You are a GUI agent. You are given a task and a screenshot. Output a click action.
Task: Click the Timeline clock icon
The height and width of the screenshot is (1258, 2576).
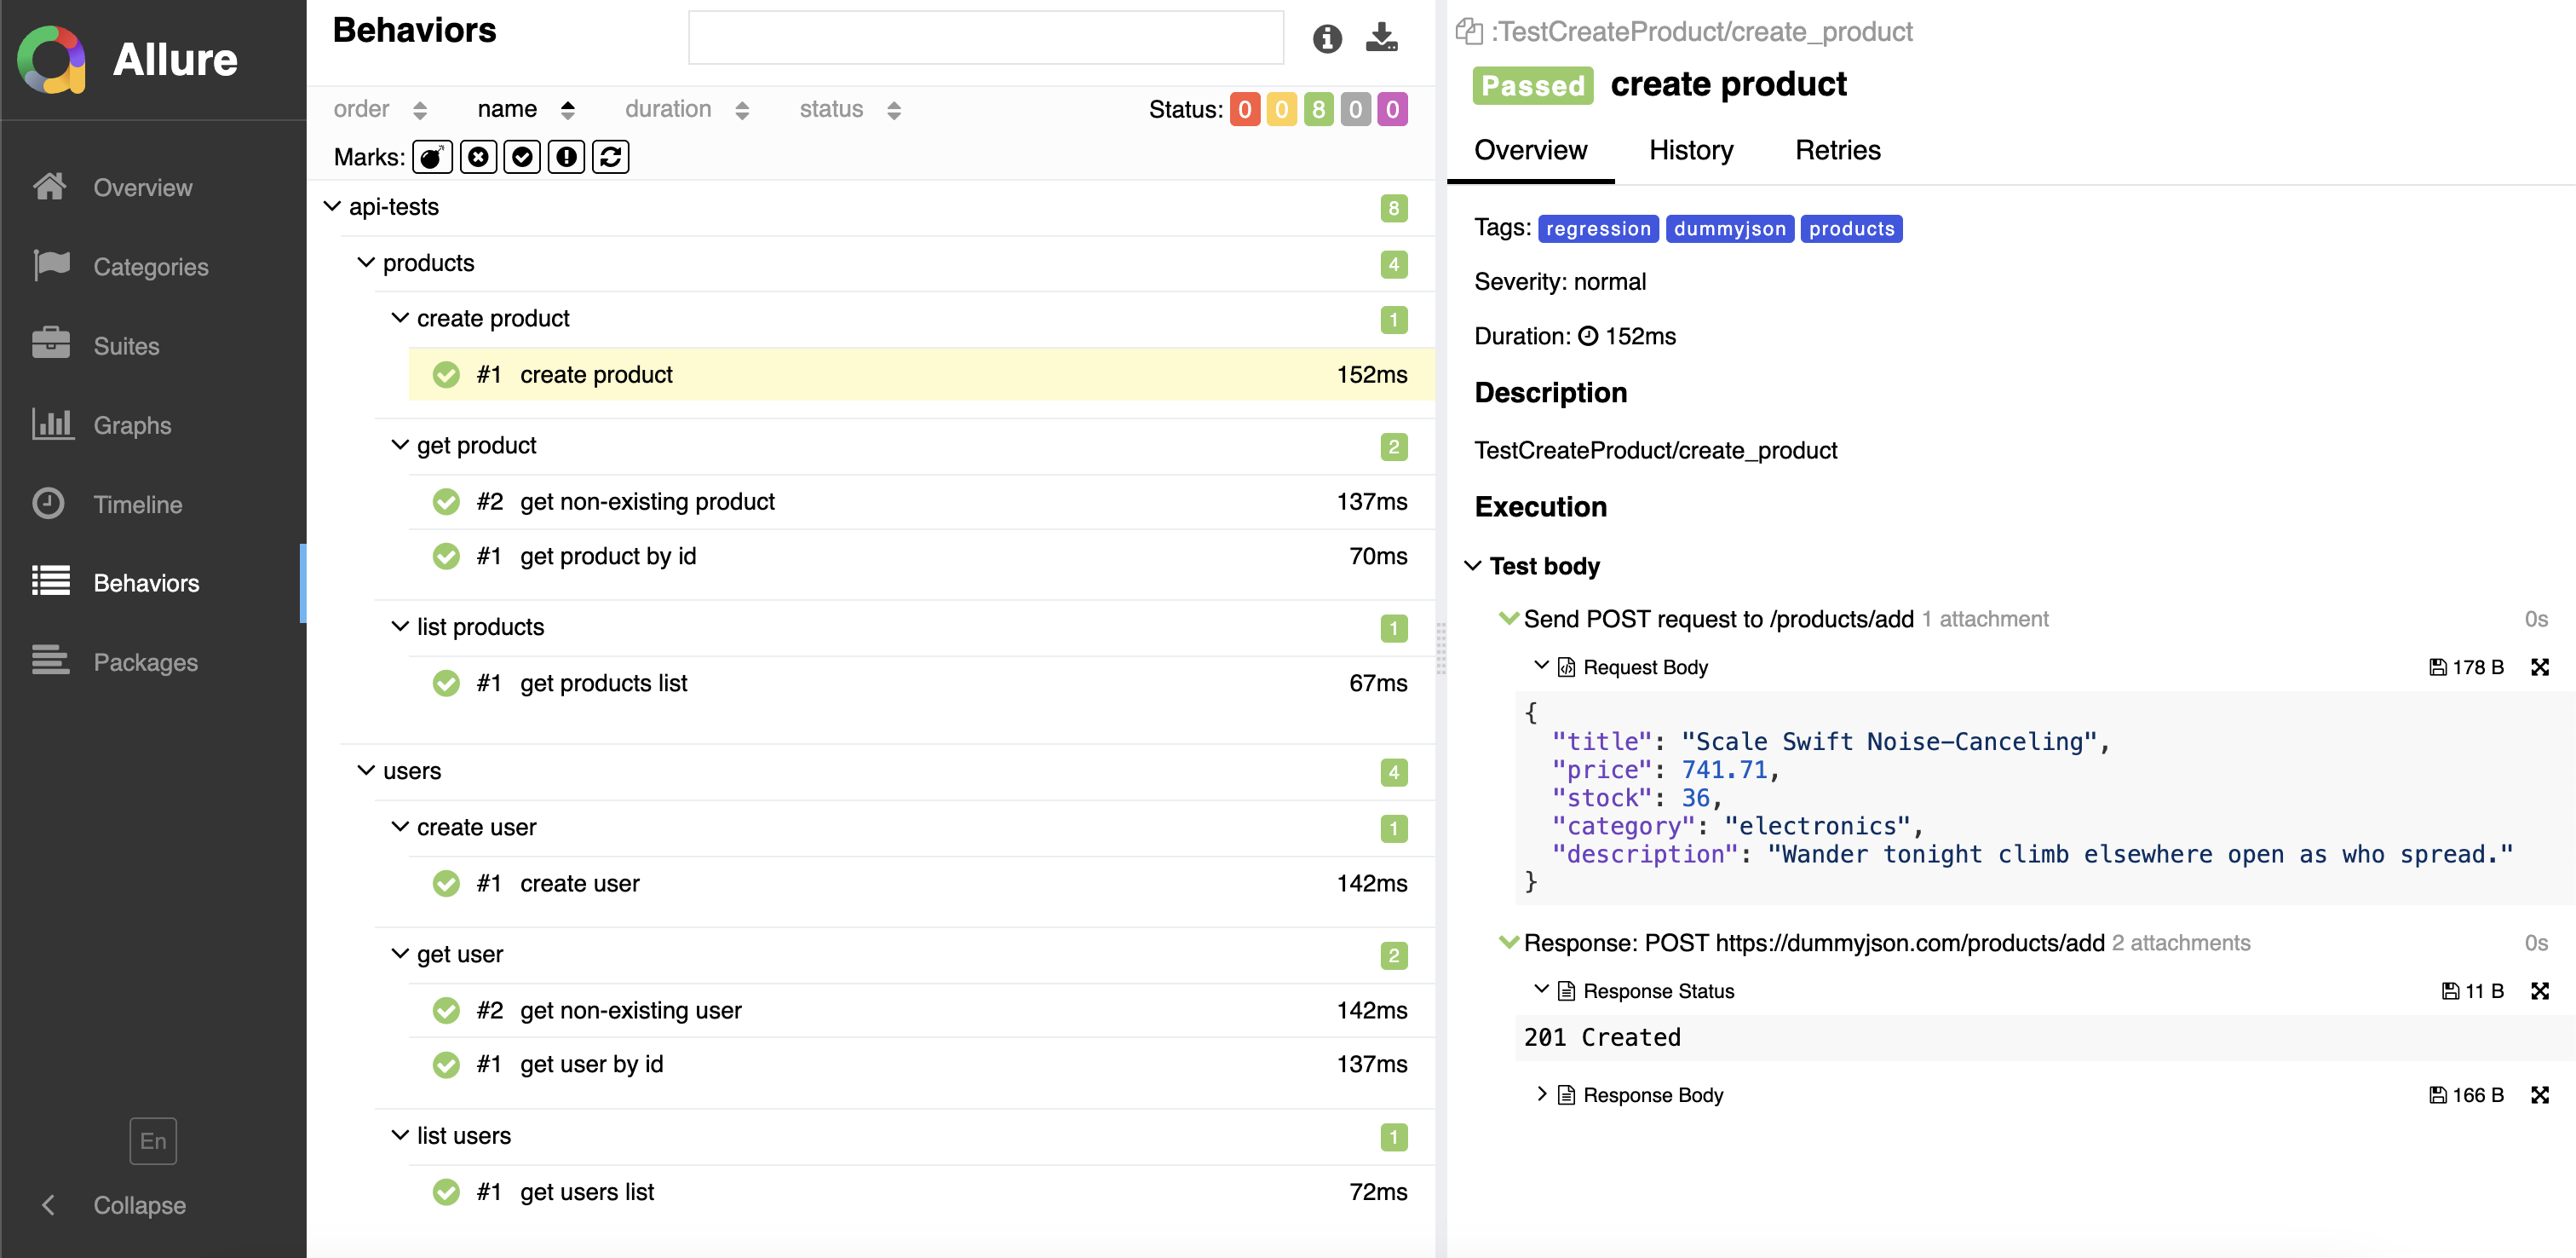pyautogui.click(x=49, y=504)
